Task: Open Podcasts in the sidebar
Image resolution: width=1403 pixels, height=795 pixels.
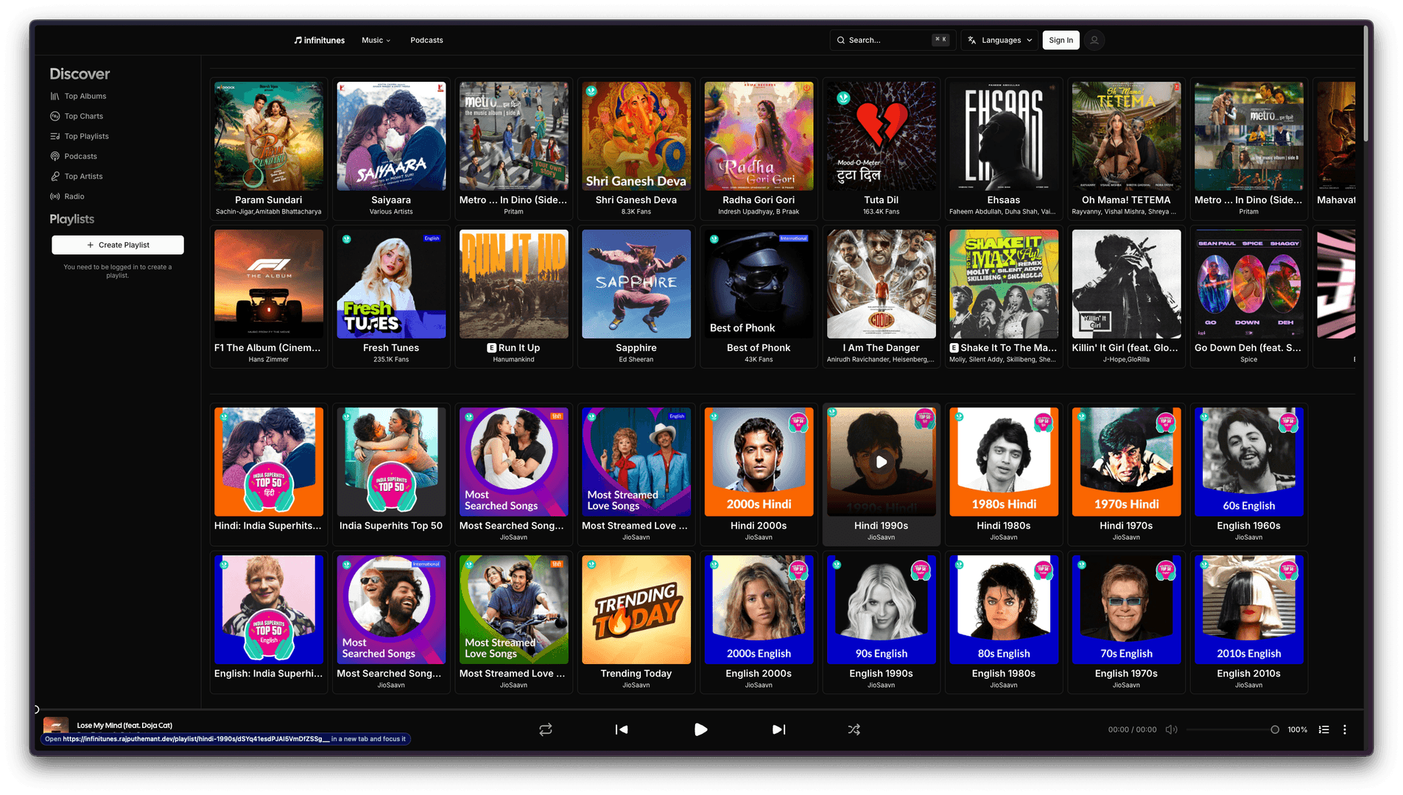Action: (x=74, y=156)
